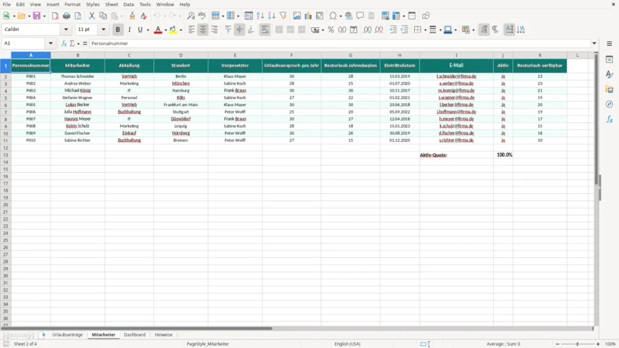Open font size dropdown
619x348 pixels.
103,29
